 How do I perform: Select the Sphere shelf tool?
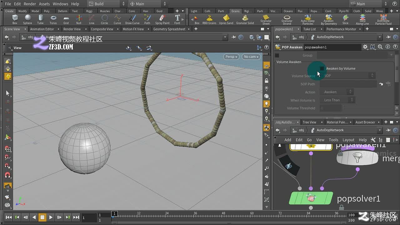click(27, 19)
